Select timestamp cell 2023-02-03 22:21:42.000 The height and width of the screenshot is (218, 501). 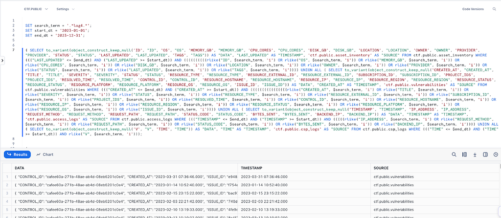tap(304, 202)
